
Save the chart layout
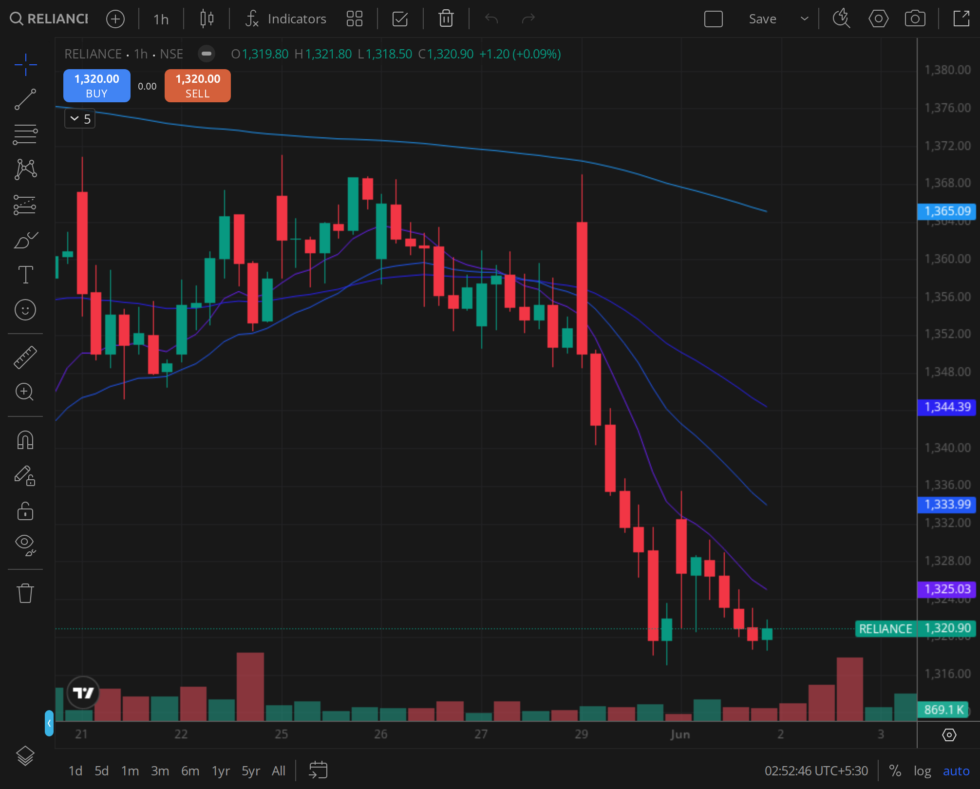(x=762, y=19)
